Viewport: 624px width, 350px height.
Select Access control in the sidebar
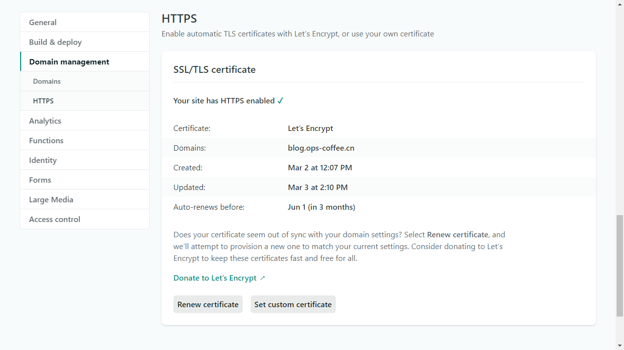(x=55, y=220)
